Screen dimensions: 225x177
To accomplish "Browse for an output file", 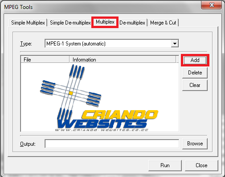I will click(x=195, y=144).
